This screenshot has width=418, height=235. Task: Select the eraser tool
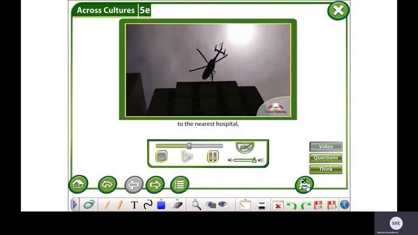[177, 204]
